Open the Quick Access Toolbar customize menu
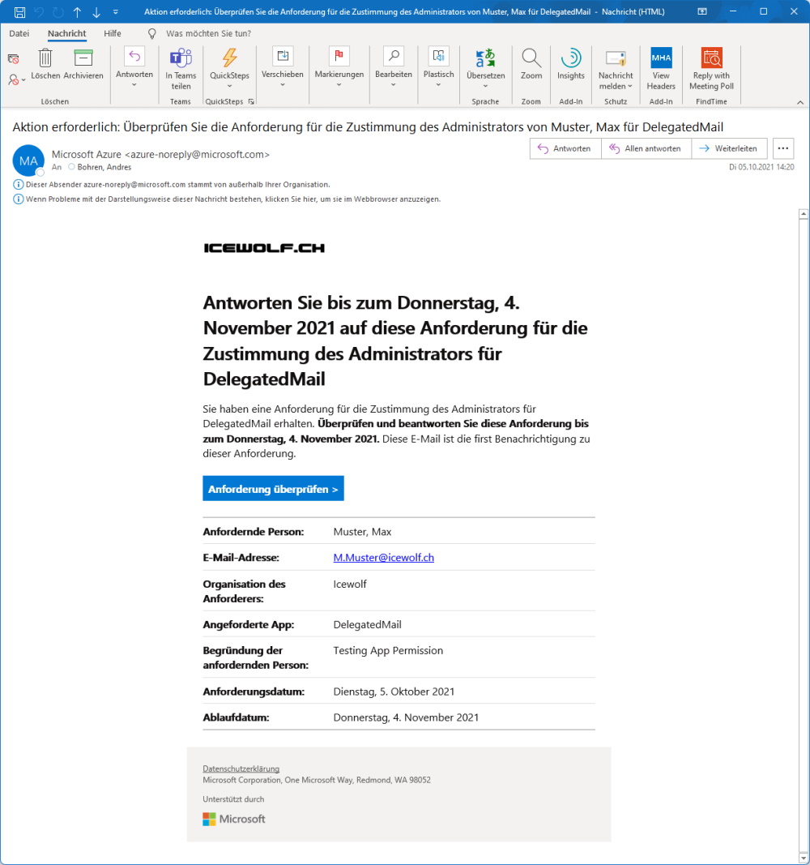The width and height of the screenshot is (810, 865). (115, 11)
